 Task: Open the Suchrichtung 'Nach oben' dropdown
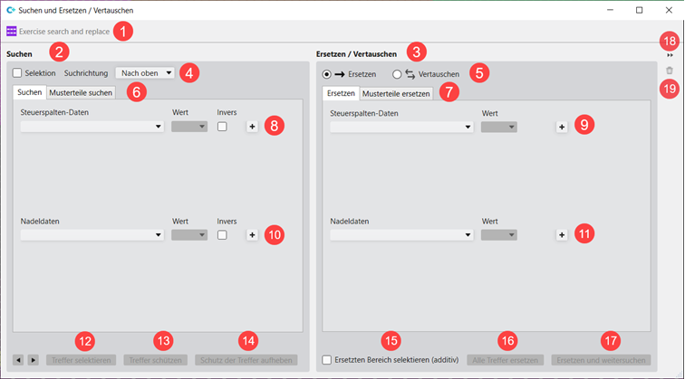(x=144, y=72)
